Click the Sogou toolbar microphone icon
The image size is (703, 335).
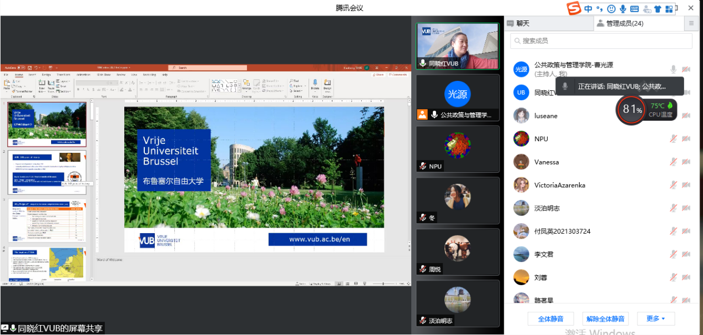[623, 9]
